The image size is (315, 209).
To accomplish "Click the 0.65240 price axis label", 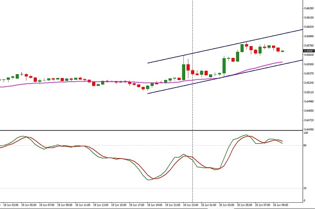I will coord(309,83).
